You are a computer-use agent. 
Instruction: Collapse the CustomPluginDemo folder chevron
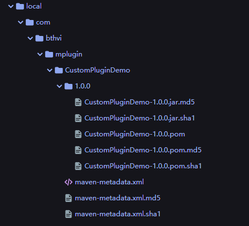pyautogui.click(x=50, y=70)
